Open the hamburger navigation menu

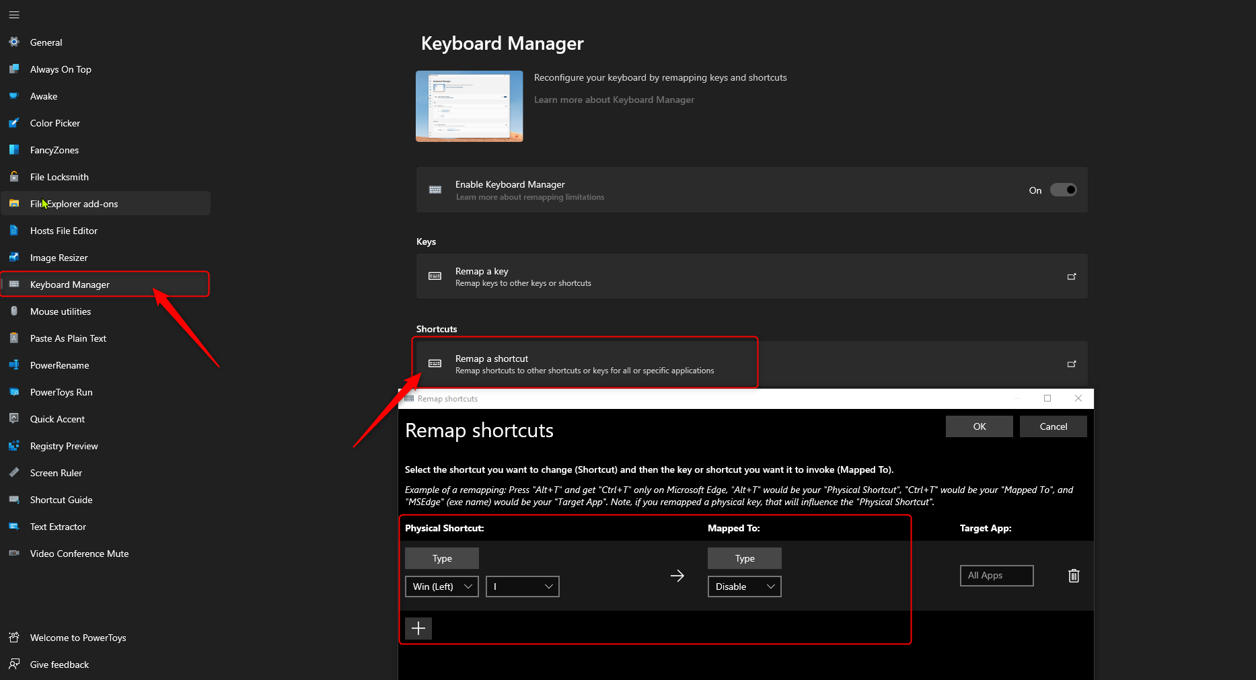click(x=14, y=15)
